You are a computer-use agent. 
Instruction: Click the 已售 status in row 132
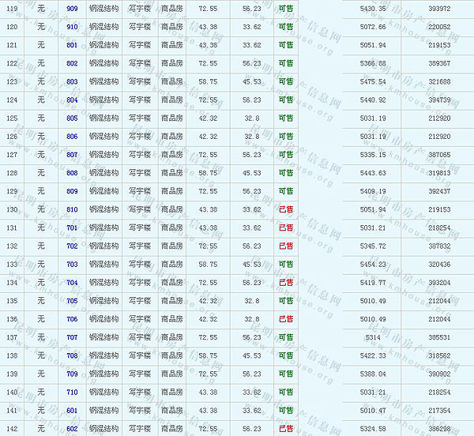tap(285, 246)
